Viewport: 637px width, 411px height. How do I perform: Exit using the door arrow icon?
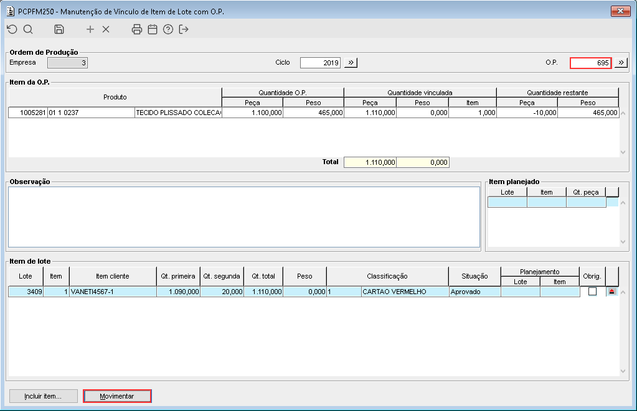[x=184, y=29]
